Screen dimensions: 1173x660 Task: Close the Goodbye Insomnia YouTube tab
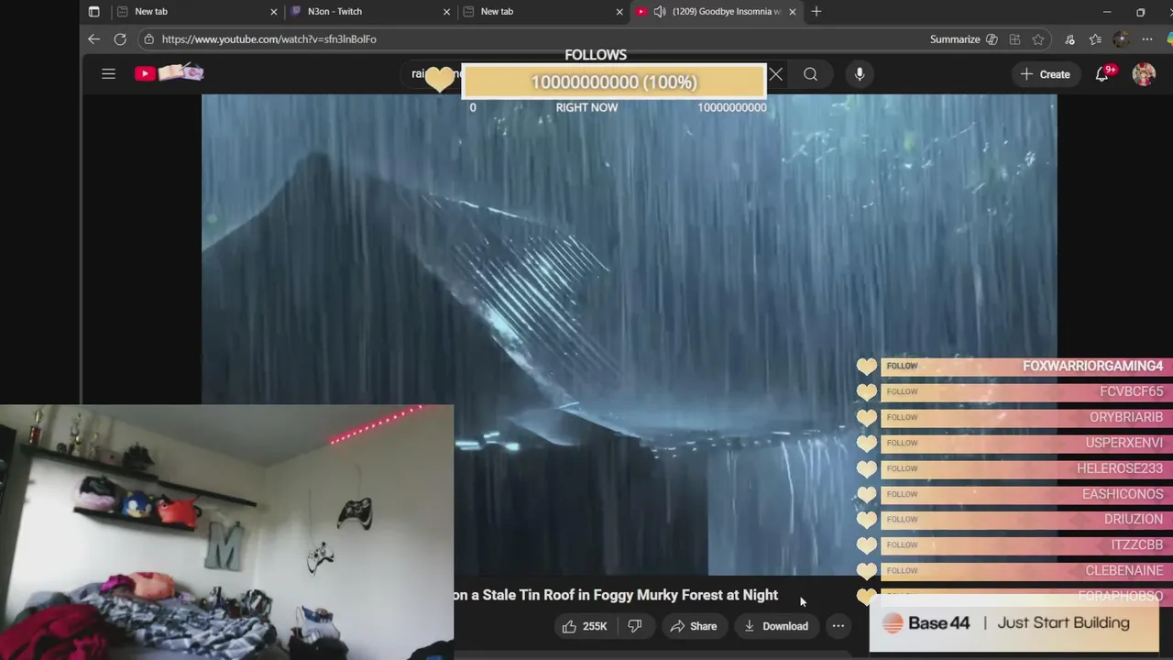click(x=793, y=12)
